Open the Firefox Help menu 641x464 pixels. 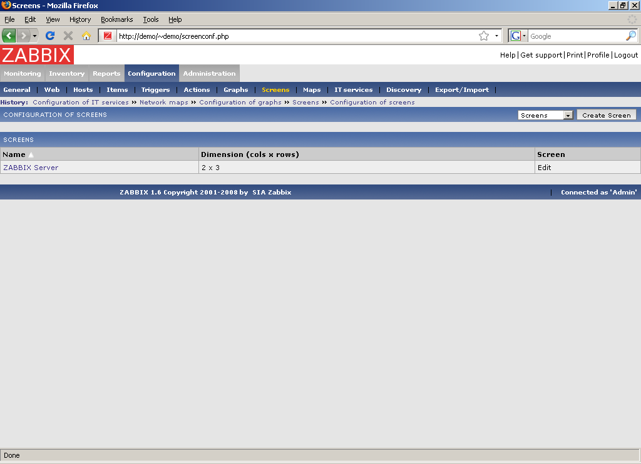(x=175, y=19)
